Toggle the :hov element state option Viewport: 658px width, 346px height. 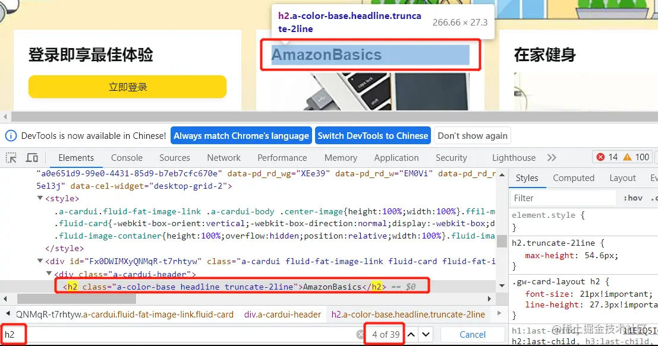[x=633, y=198]
